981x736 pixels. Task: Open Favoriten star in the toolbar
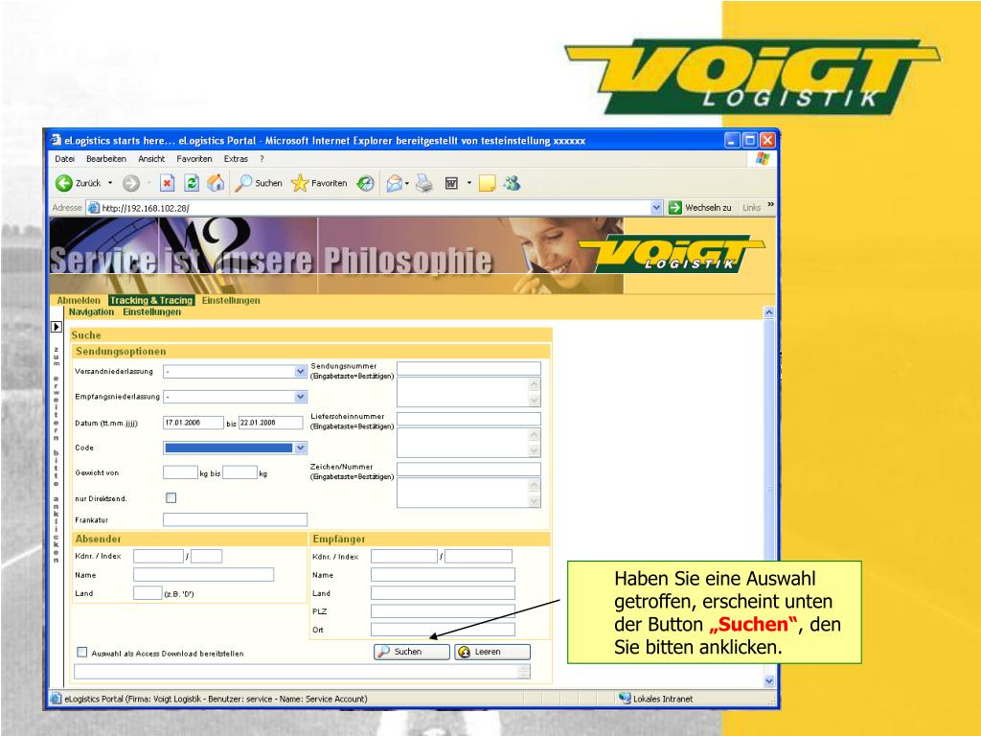pos(300,183)
